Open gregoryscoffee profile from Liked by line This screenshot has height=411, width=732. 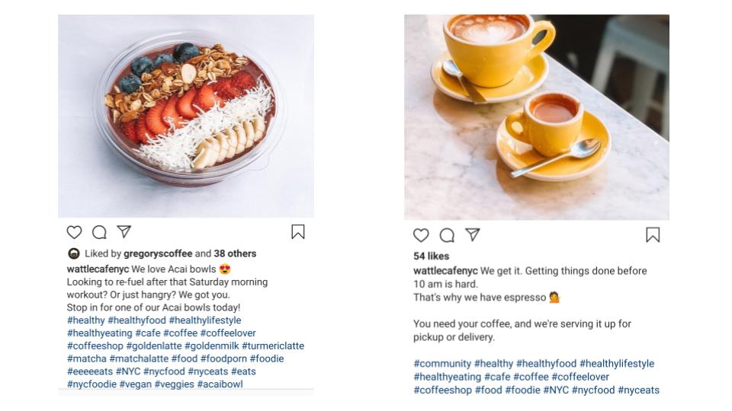point(158,253)
